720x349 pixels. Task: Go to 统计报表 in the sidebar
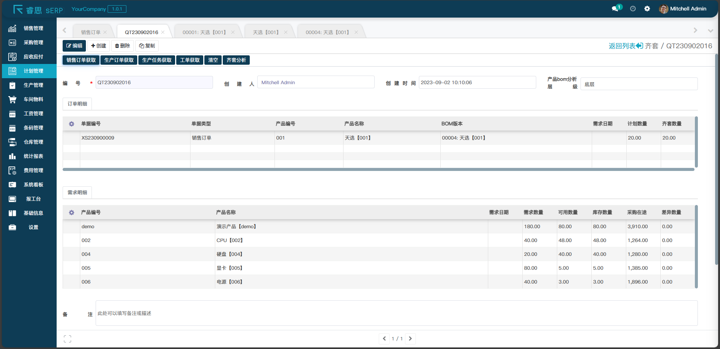coord(33,156)
